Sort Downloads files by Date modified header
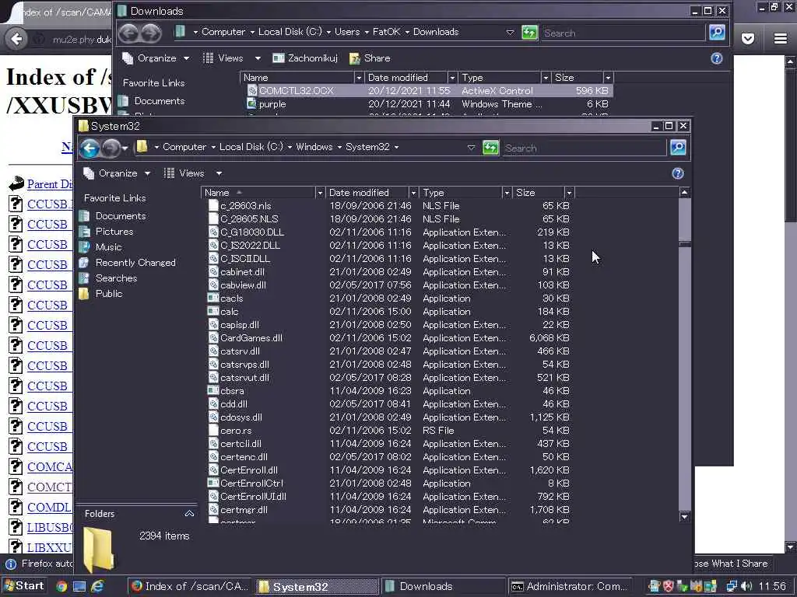 406,78
